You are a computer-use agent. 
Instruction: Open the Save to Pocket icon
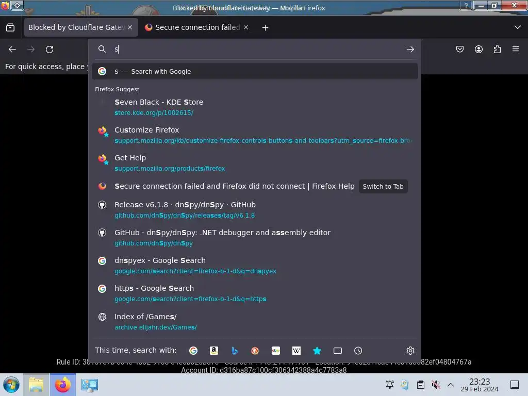point(459,49)
